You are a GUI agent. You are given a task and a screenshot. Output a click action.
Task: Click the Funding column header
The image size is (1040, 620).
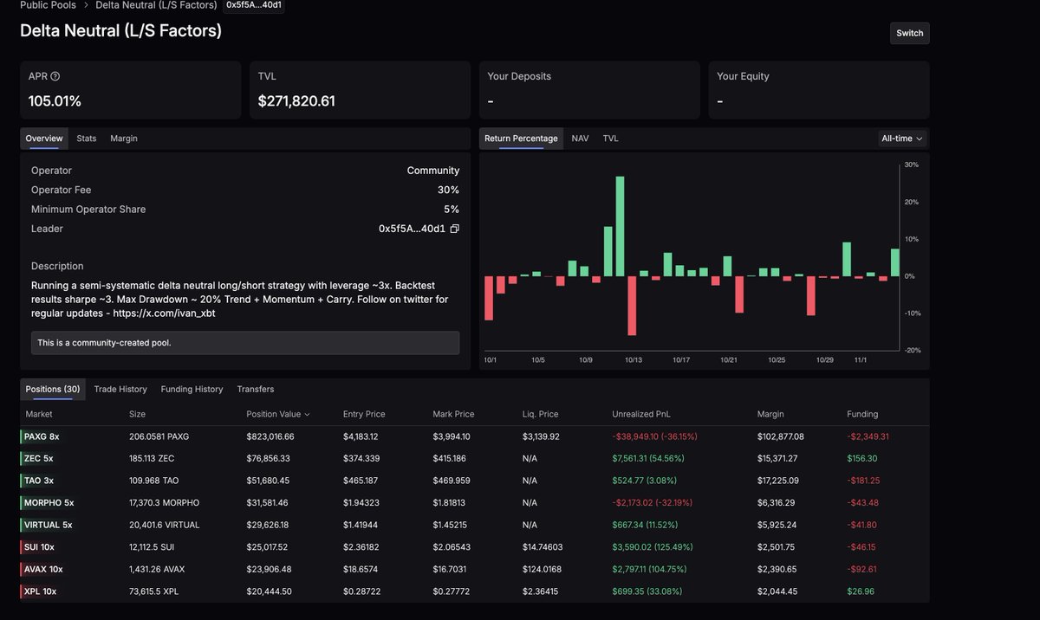pos(862,414)
